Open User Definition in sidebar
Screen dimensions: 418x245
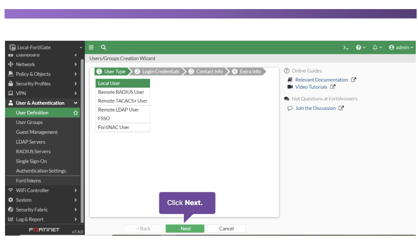(42, 113)
